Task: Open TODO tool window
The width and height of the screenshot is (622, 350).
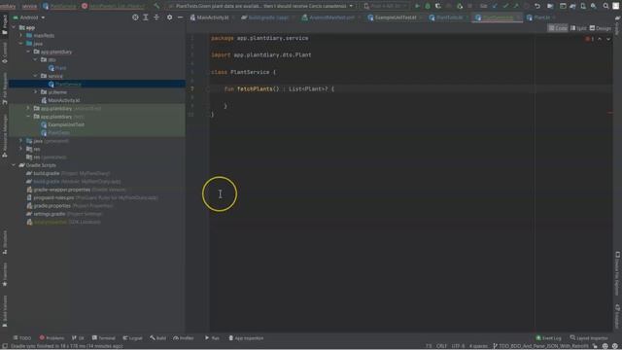Action: point(21,338)
